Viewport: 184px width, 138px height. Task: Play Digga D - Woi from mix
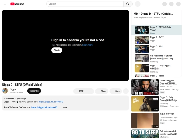point(156,49)
